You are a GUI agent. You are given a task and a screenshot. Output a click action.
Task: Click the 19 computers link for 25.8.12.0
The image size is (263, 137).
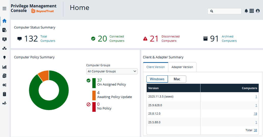255,114
